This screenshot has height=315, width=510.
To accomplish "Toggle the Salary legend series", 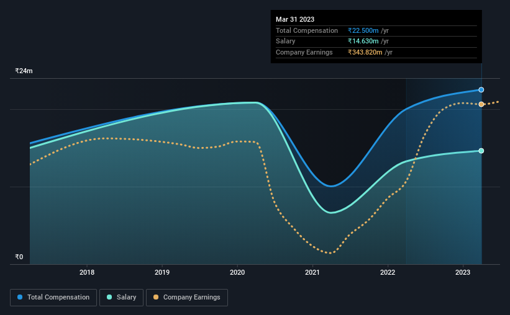I will coord(121,298).
